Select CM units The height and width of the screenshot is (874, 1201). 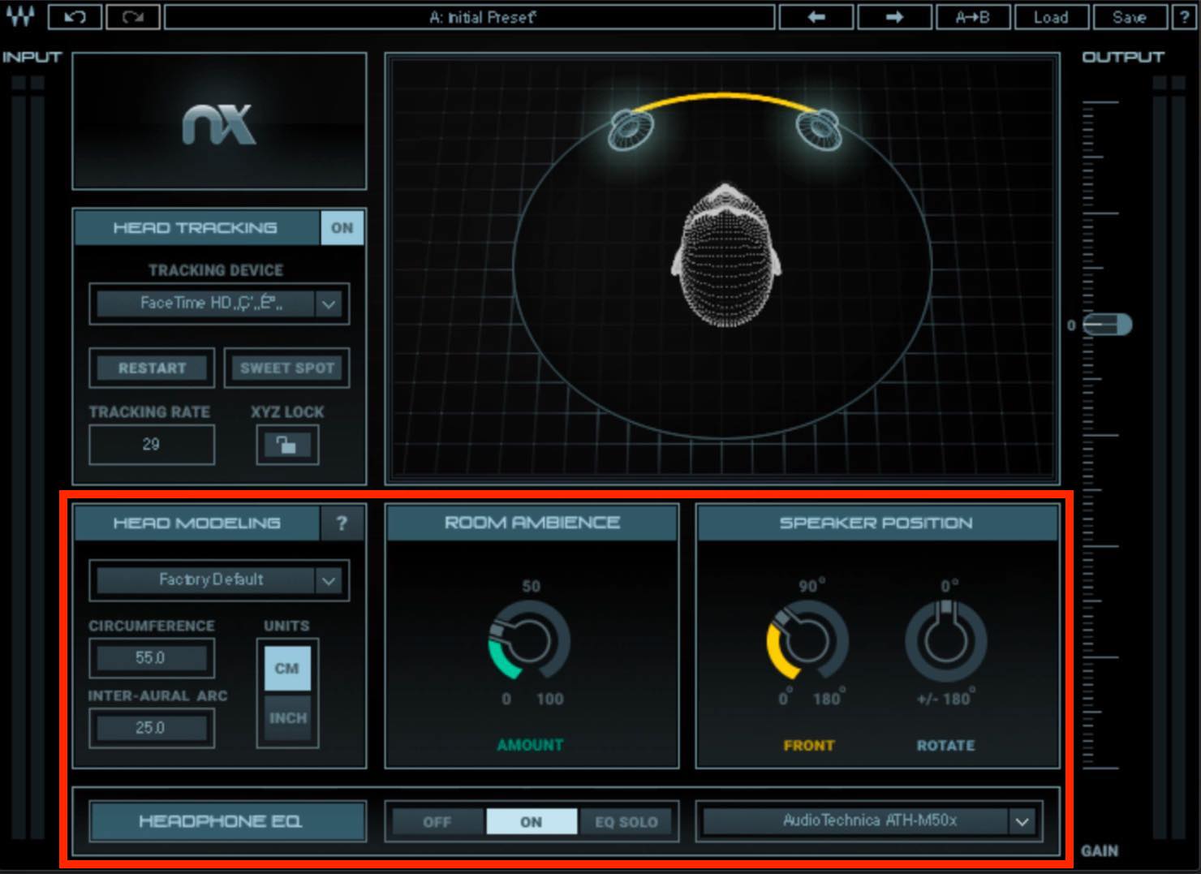click(287, 668)
